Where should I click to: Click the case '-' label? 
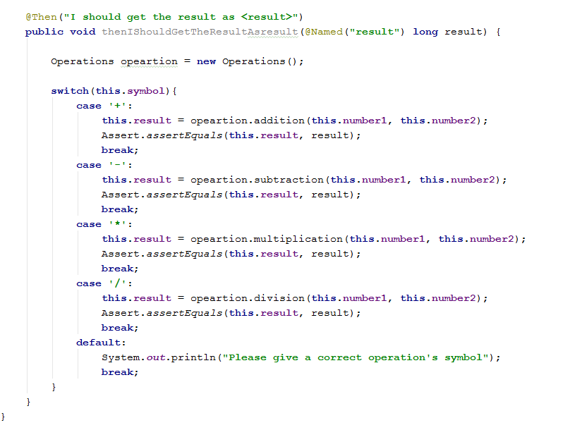[104, 165]
